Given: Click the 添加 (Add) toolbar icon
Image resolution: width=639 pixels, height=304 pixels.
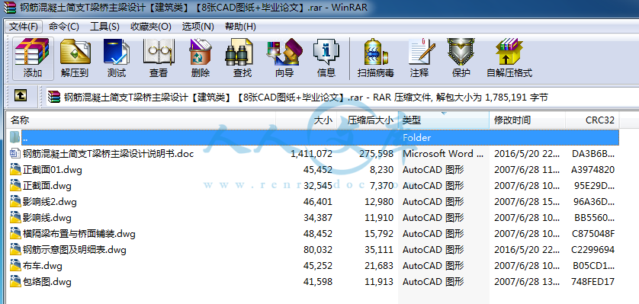Looking at the screenshot, I should tap(33, 52).
